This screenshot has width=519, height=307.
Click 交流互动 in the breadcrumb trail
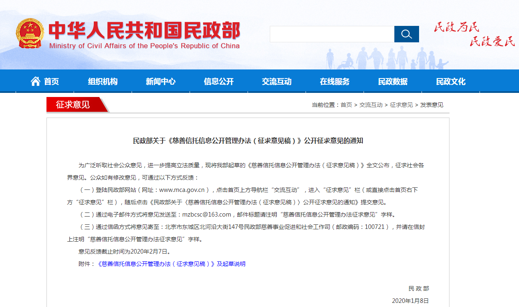pyautogui.click(x=371, y=105)
